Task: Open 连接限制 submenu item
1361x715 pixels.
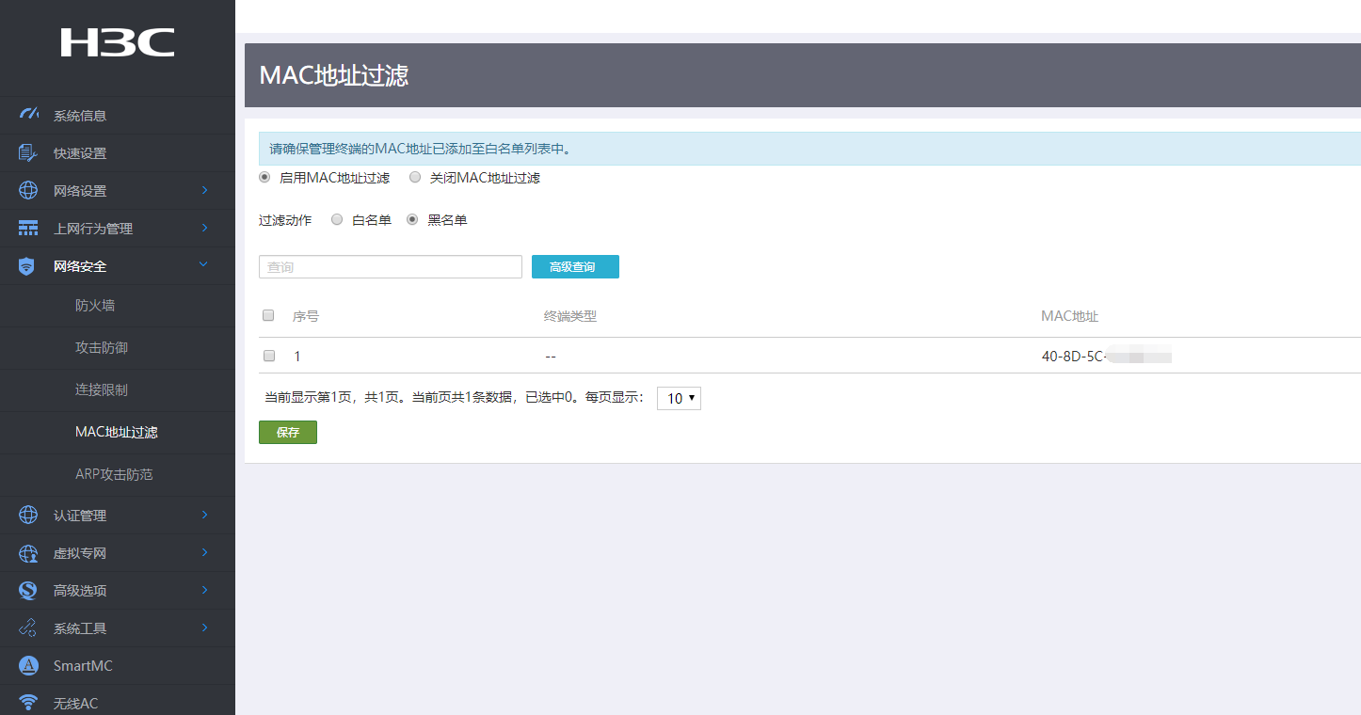Action: tap(102, 390)
